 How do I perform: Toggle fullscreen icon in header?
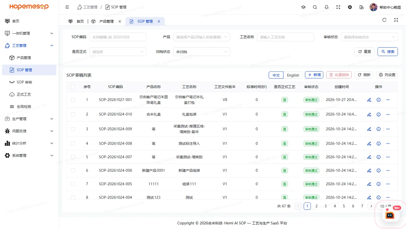click(338, 7)
